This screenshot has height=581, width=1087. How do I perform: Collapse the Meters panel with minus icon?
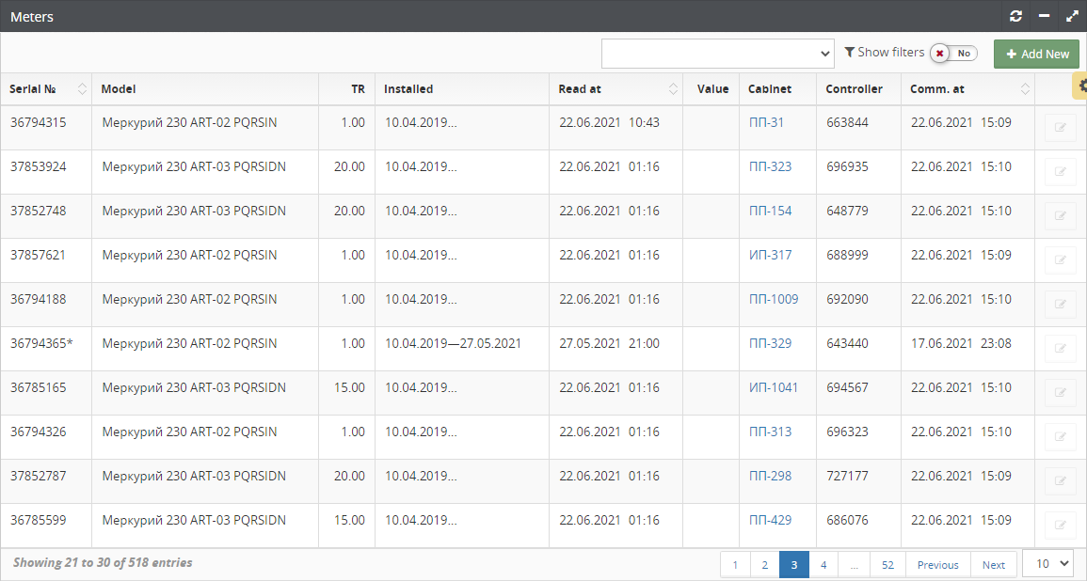1044,16
